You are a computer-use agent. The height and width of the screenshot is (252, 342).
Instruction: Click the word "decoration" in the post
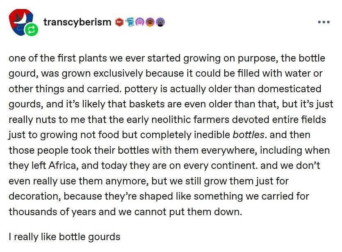point(35,196)
